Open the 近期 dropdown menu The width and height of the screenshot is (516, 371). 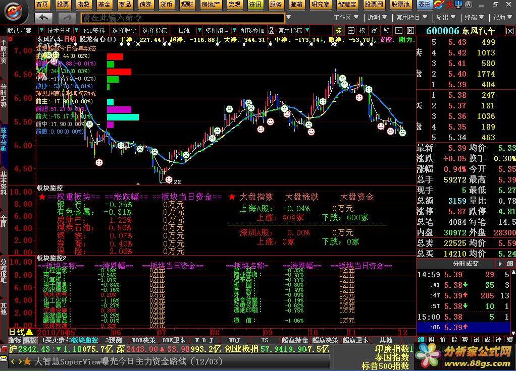pos(377,18)
